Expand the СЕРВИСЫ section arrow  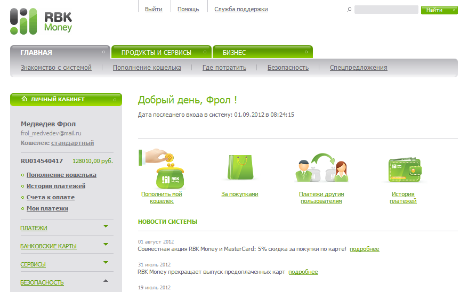[x=106, y=263]
